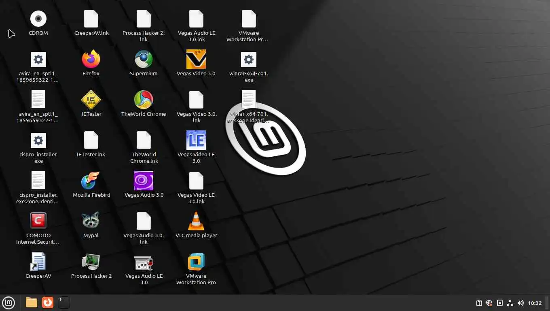Select the Process Hacker 2 monitor icon

(91, 262)
